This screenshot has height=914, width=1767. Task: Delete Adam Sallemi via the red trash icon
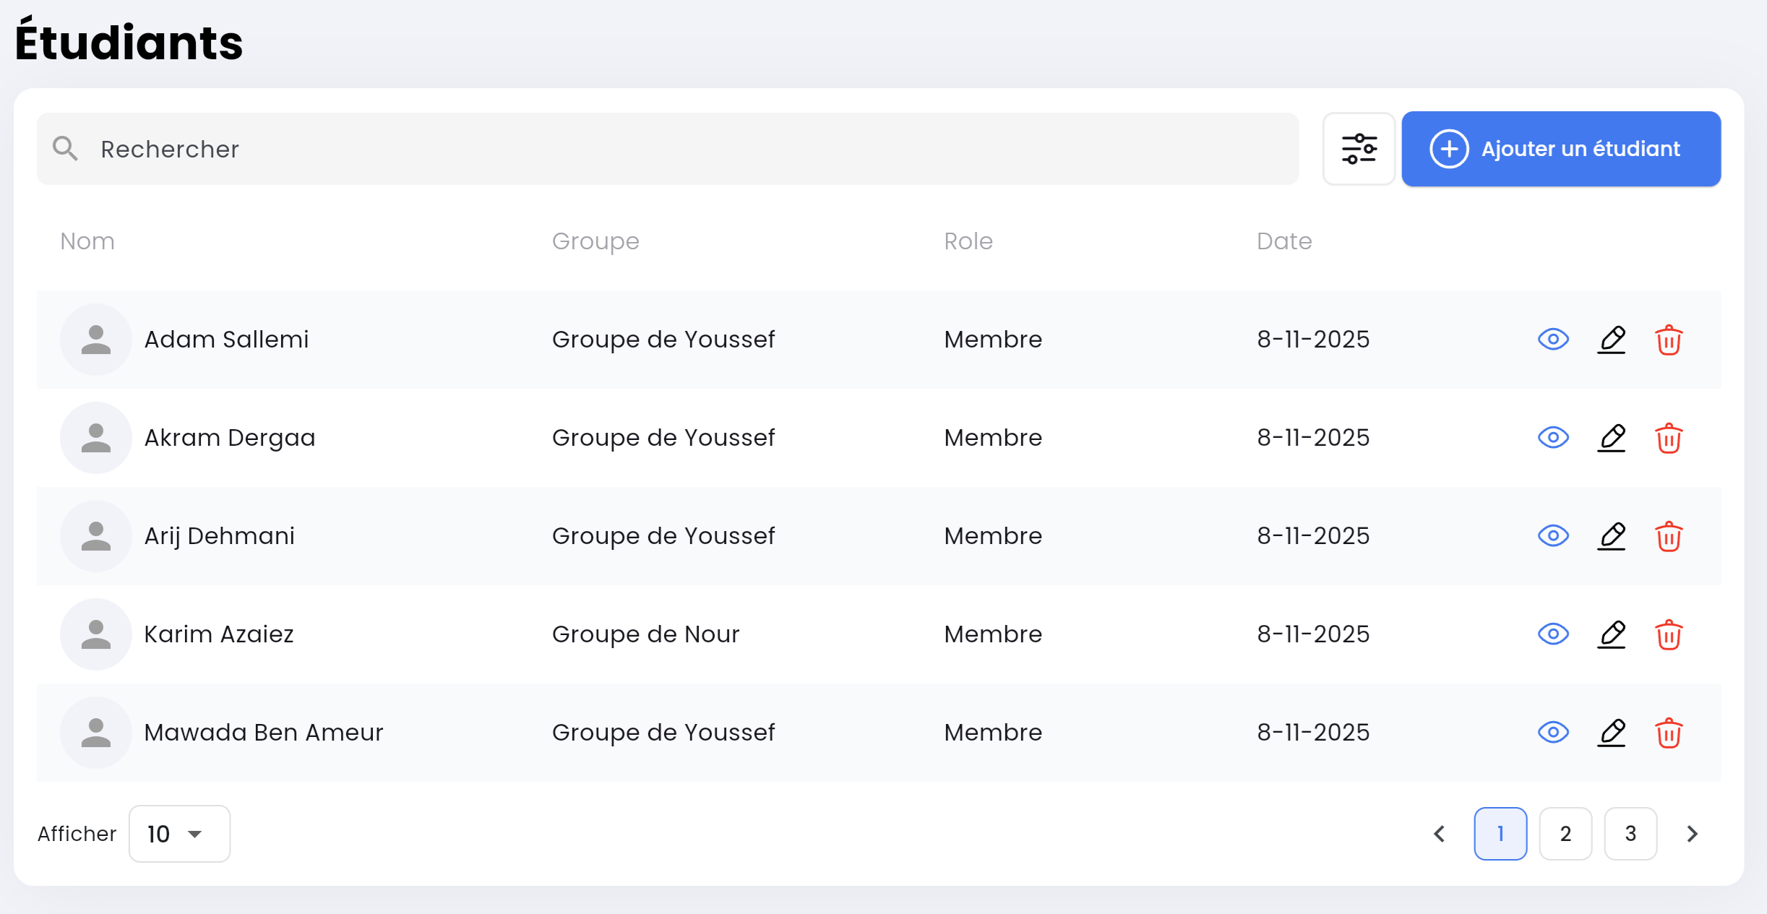tap(1669, 339)
